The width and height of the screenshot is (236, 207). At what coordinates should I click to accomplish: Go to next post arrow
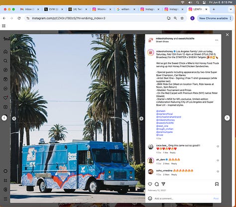[227, 118]
